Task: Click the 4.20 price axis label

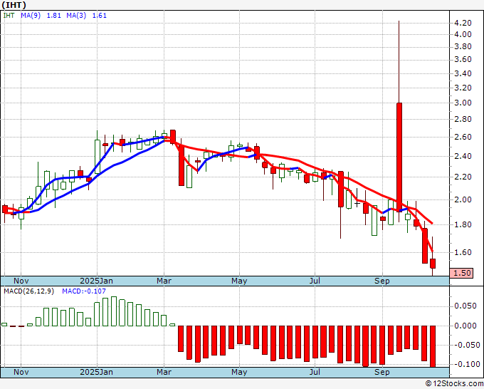Action: point(463,23)
